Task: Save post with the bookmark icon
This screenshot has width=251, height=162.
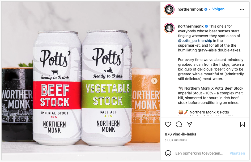Action: (242, 124)
